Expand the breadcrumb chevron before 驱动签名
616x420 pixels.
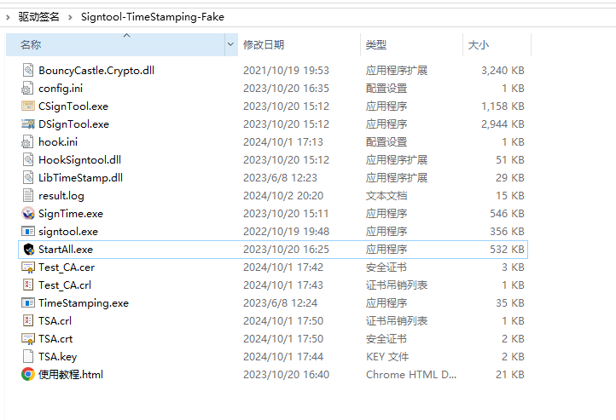click(9, 16)
